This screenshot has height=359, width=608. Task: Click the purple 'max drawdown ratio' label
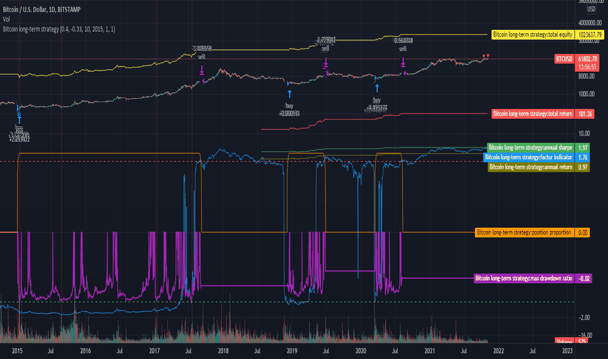524,278
